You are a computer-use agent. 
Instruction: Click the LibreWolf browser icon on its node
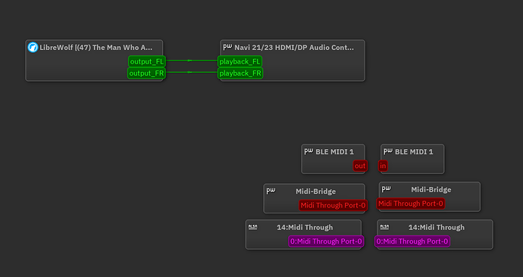[33, 47]
